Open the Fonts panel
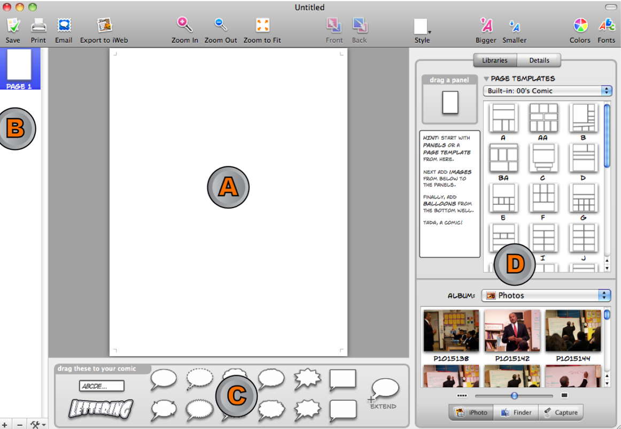Screen dimensions: 621x429 click(x=606, y=25)
